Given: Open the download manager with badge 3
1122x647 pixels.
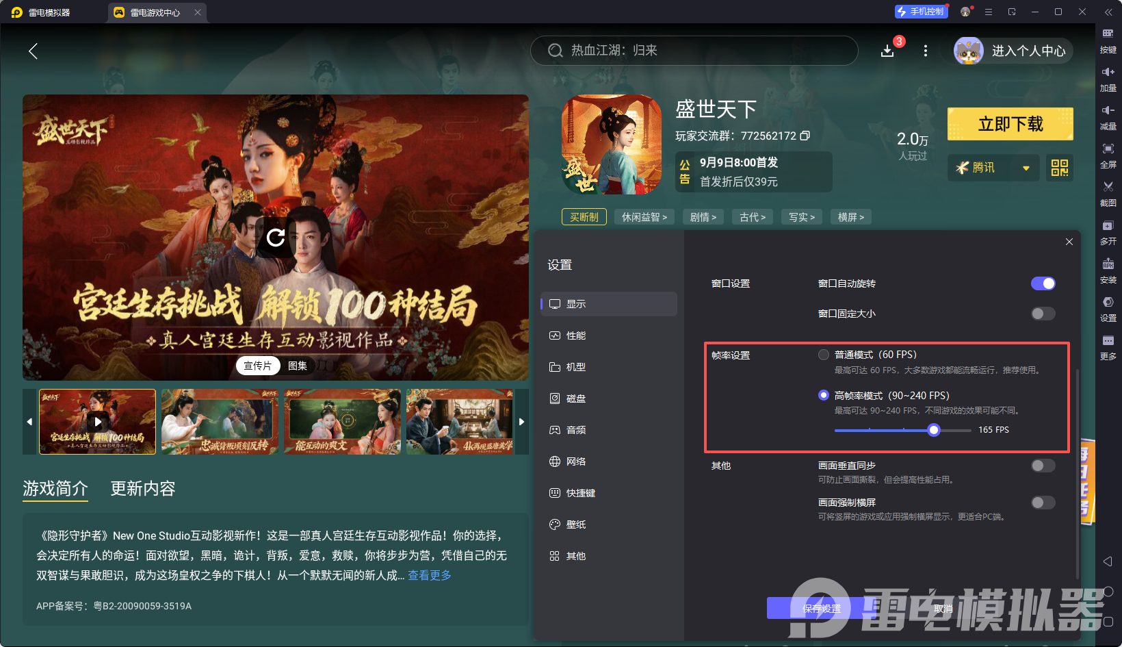Looking at the screenshot, I should coord(887,50).
